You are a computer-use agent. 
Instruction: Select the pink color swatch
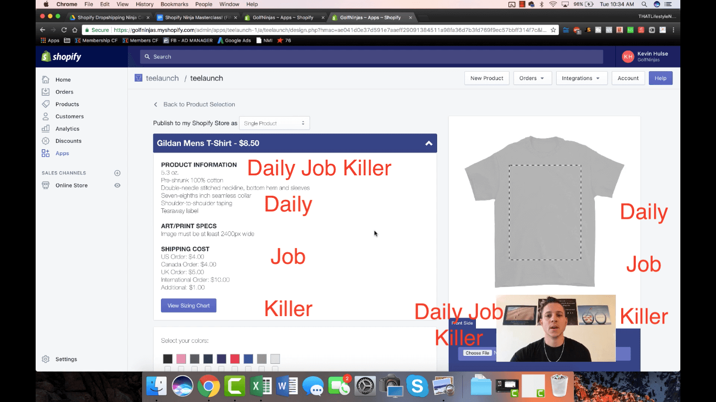click(x=181, y=359)
